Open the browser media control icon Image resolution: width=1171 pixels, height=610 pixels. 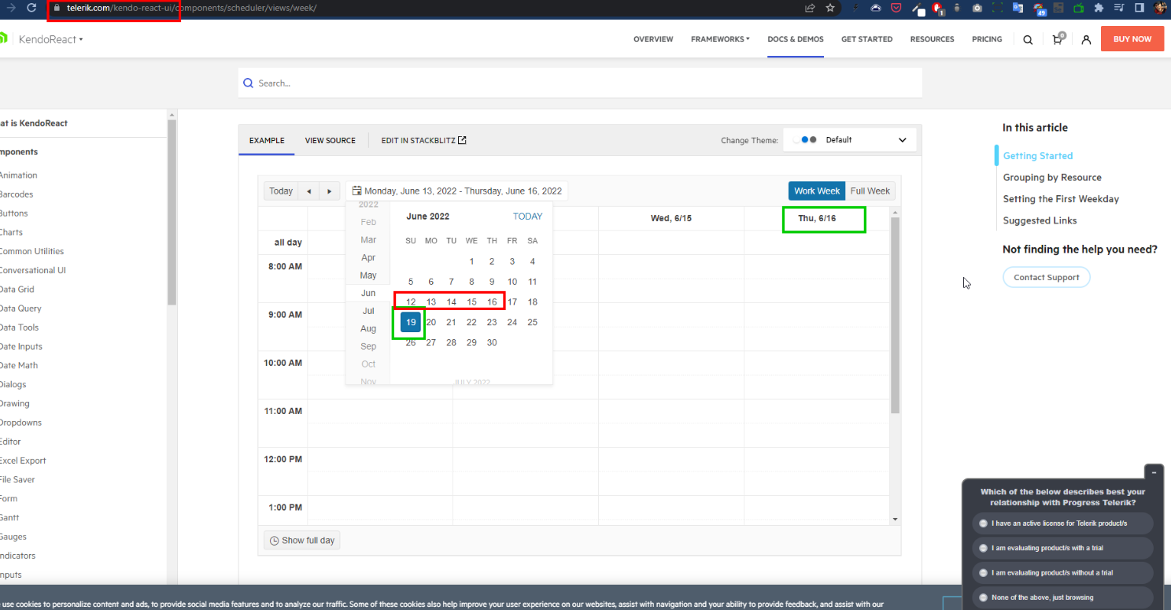point(1120,8)
